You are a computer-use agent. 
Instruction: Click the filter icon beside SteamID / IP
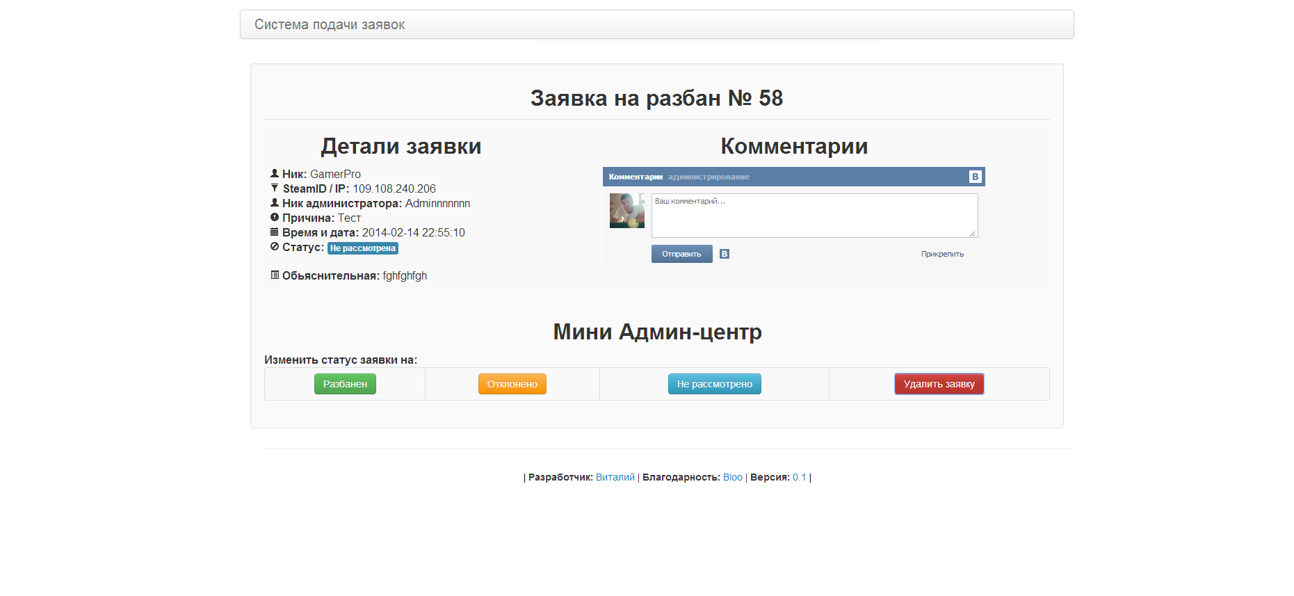click(275, 188)
